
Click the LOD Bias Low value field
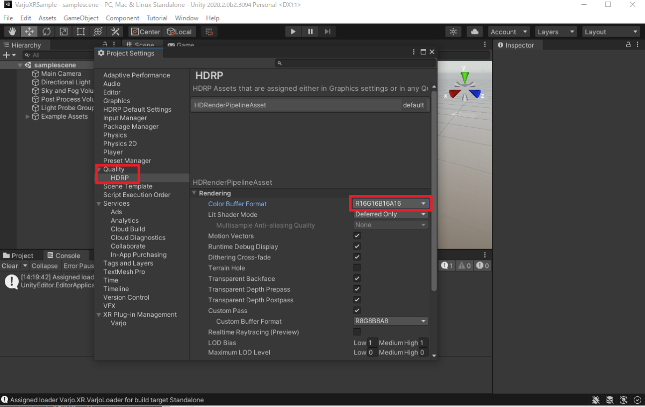pyautogui.click(x=372, y=343)
